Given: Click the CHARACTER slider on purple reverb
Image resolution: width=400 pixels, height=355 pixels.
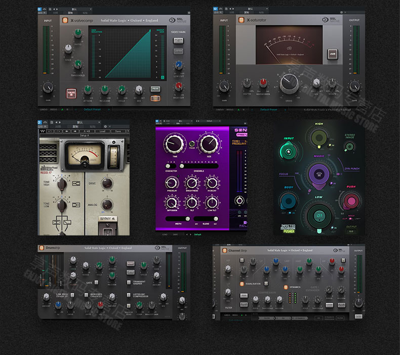Looking at the screenshot, I should click(171, 166).
